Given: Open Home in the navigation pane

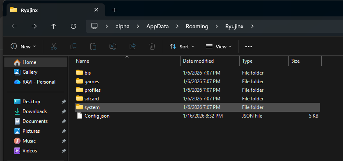Looking at the screenshot, I should tap(36, 62).
